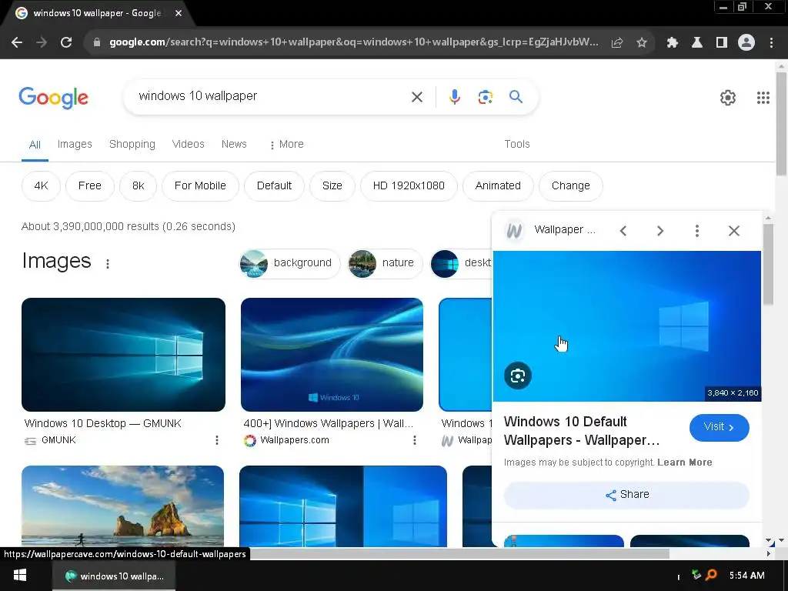Close the image preview panel
This screenshot has width=788, height=591.
[734, 231]
